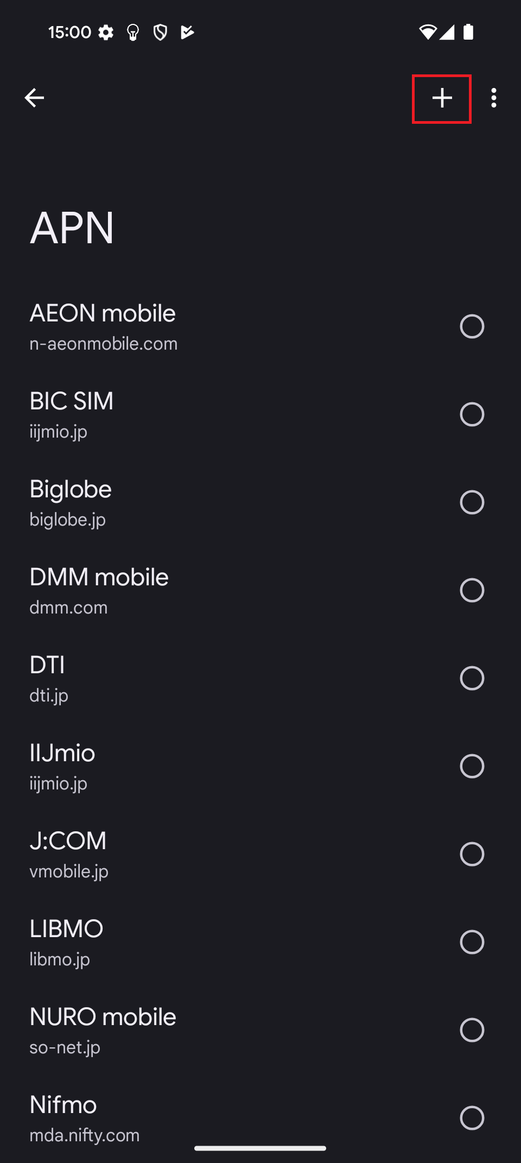521x1163 pixels.
Task: Tap the Wi-Fi signal status icon
Action: (x=427, y=33)
